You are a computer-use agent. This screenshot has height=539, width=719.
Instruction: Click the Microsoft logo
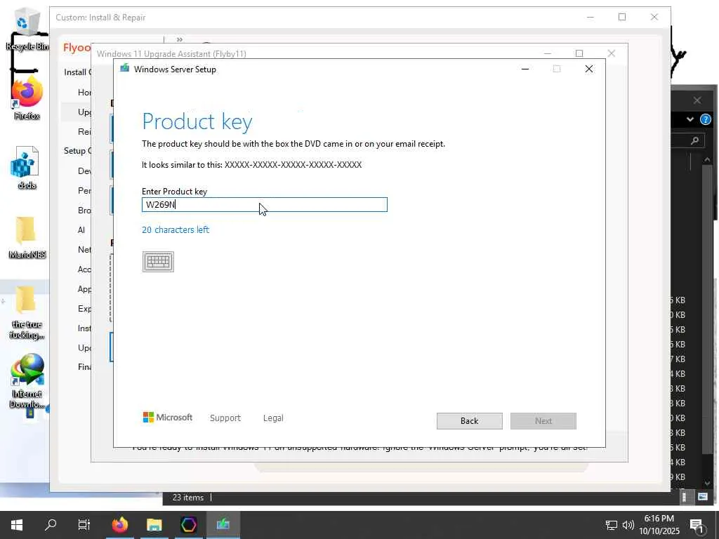(x=167, y=418)
